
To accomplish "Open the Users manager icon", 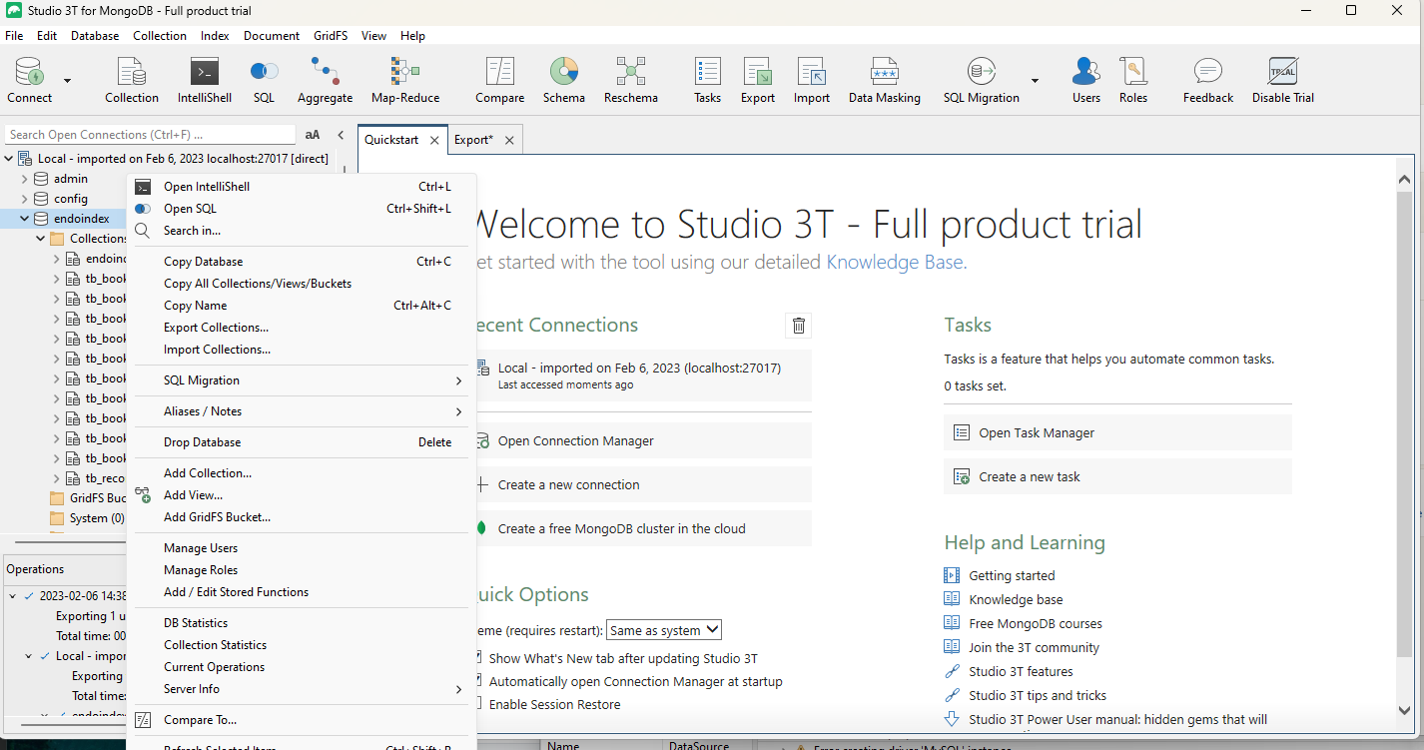I will pyautogui.click(x=1086, y=79).
